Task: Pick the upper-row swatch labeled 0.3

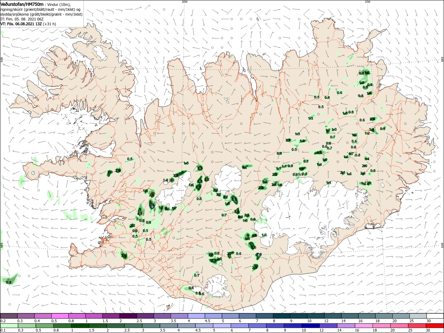Action: pyautogui.click(x=26, y=316)
